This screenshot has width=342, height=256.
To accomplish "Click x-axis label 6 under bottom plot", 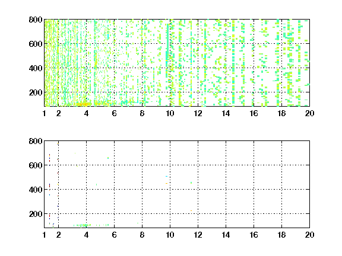I will click(114, 235).
